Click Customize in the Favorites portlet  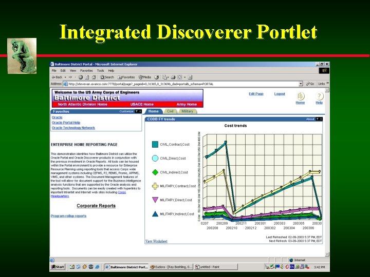126,111
